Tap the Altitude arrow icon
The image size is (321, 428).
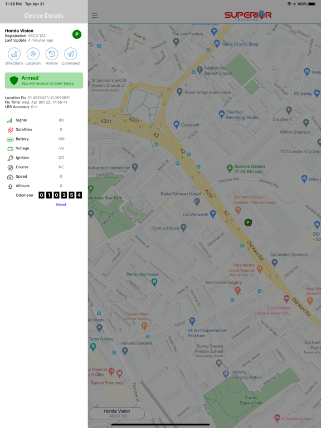(x=10, y=186)
